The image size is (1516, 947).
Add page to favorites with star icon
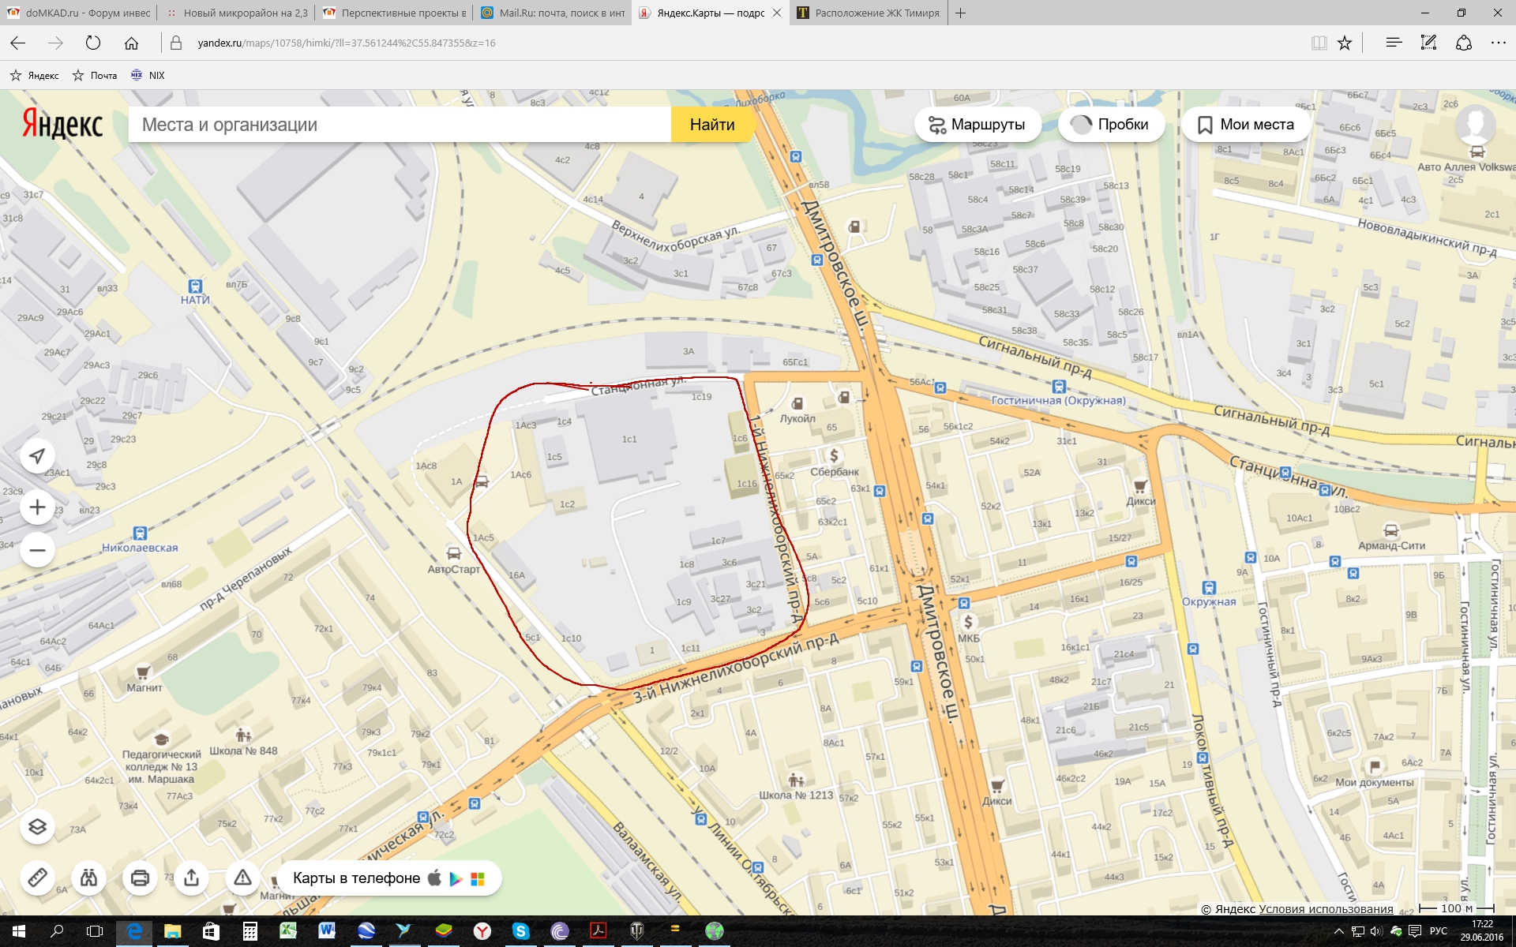tap(1345, 43)
